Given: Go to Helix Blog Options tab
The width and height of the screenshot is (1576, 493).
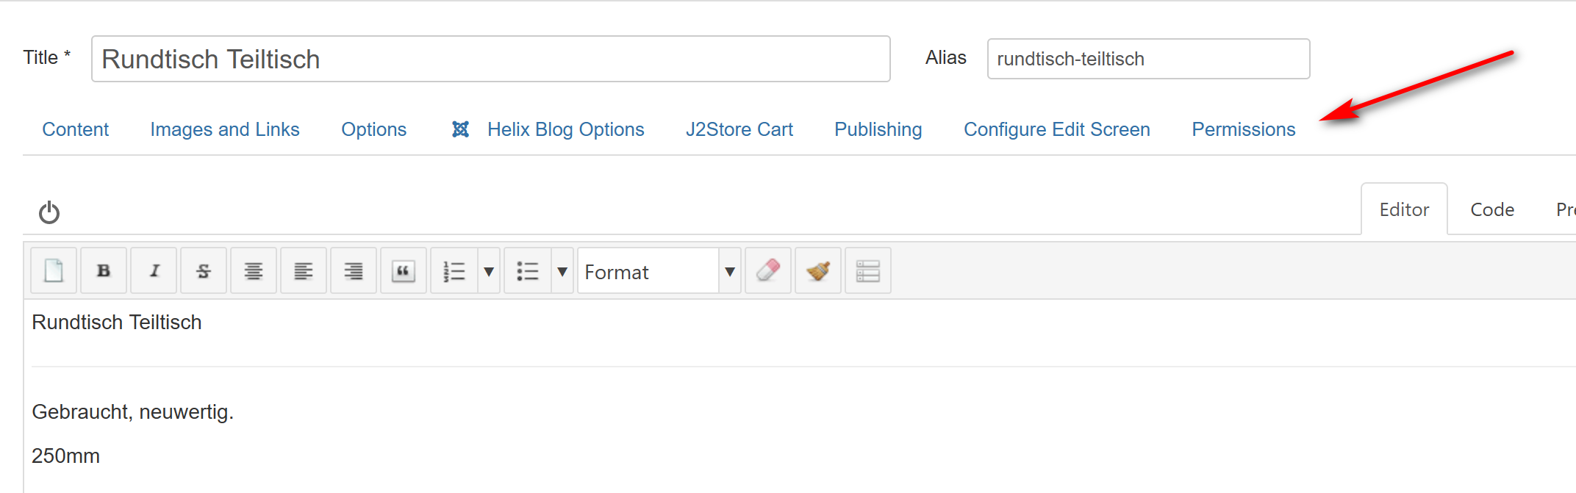Looking at the screenshot, I should [565, 129].
